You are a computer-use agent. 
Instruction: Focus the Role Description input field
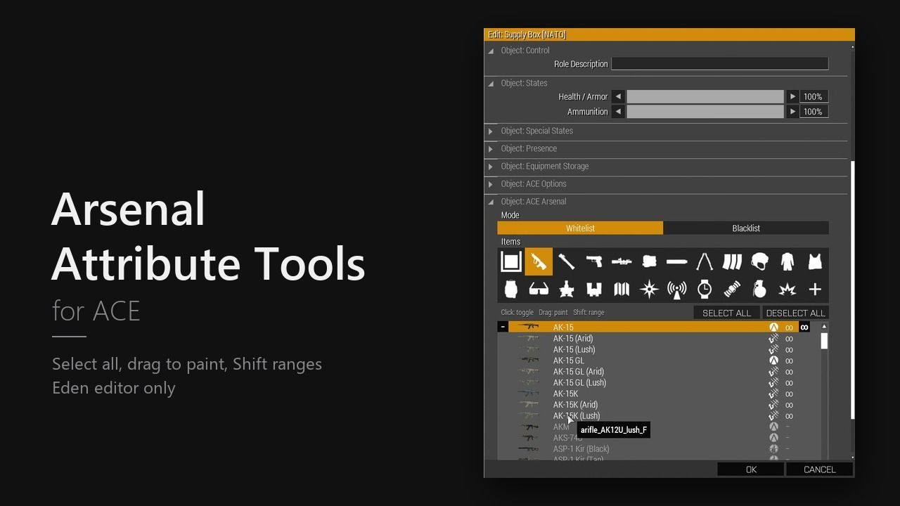coord(720,64)
